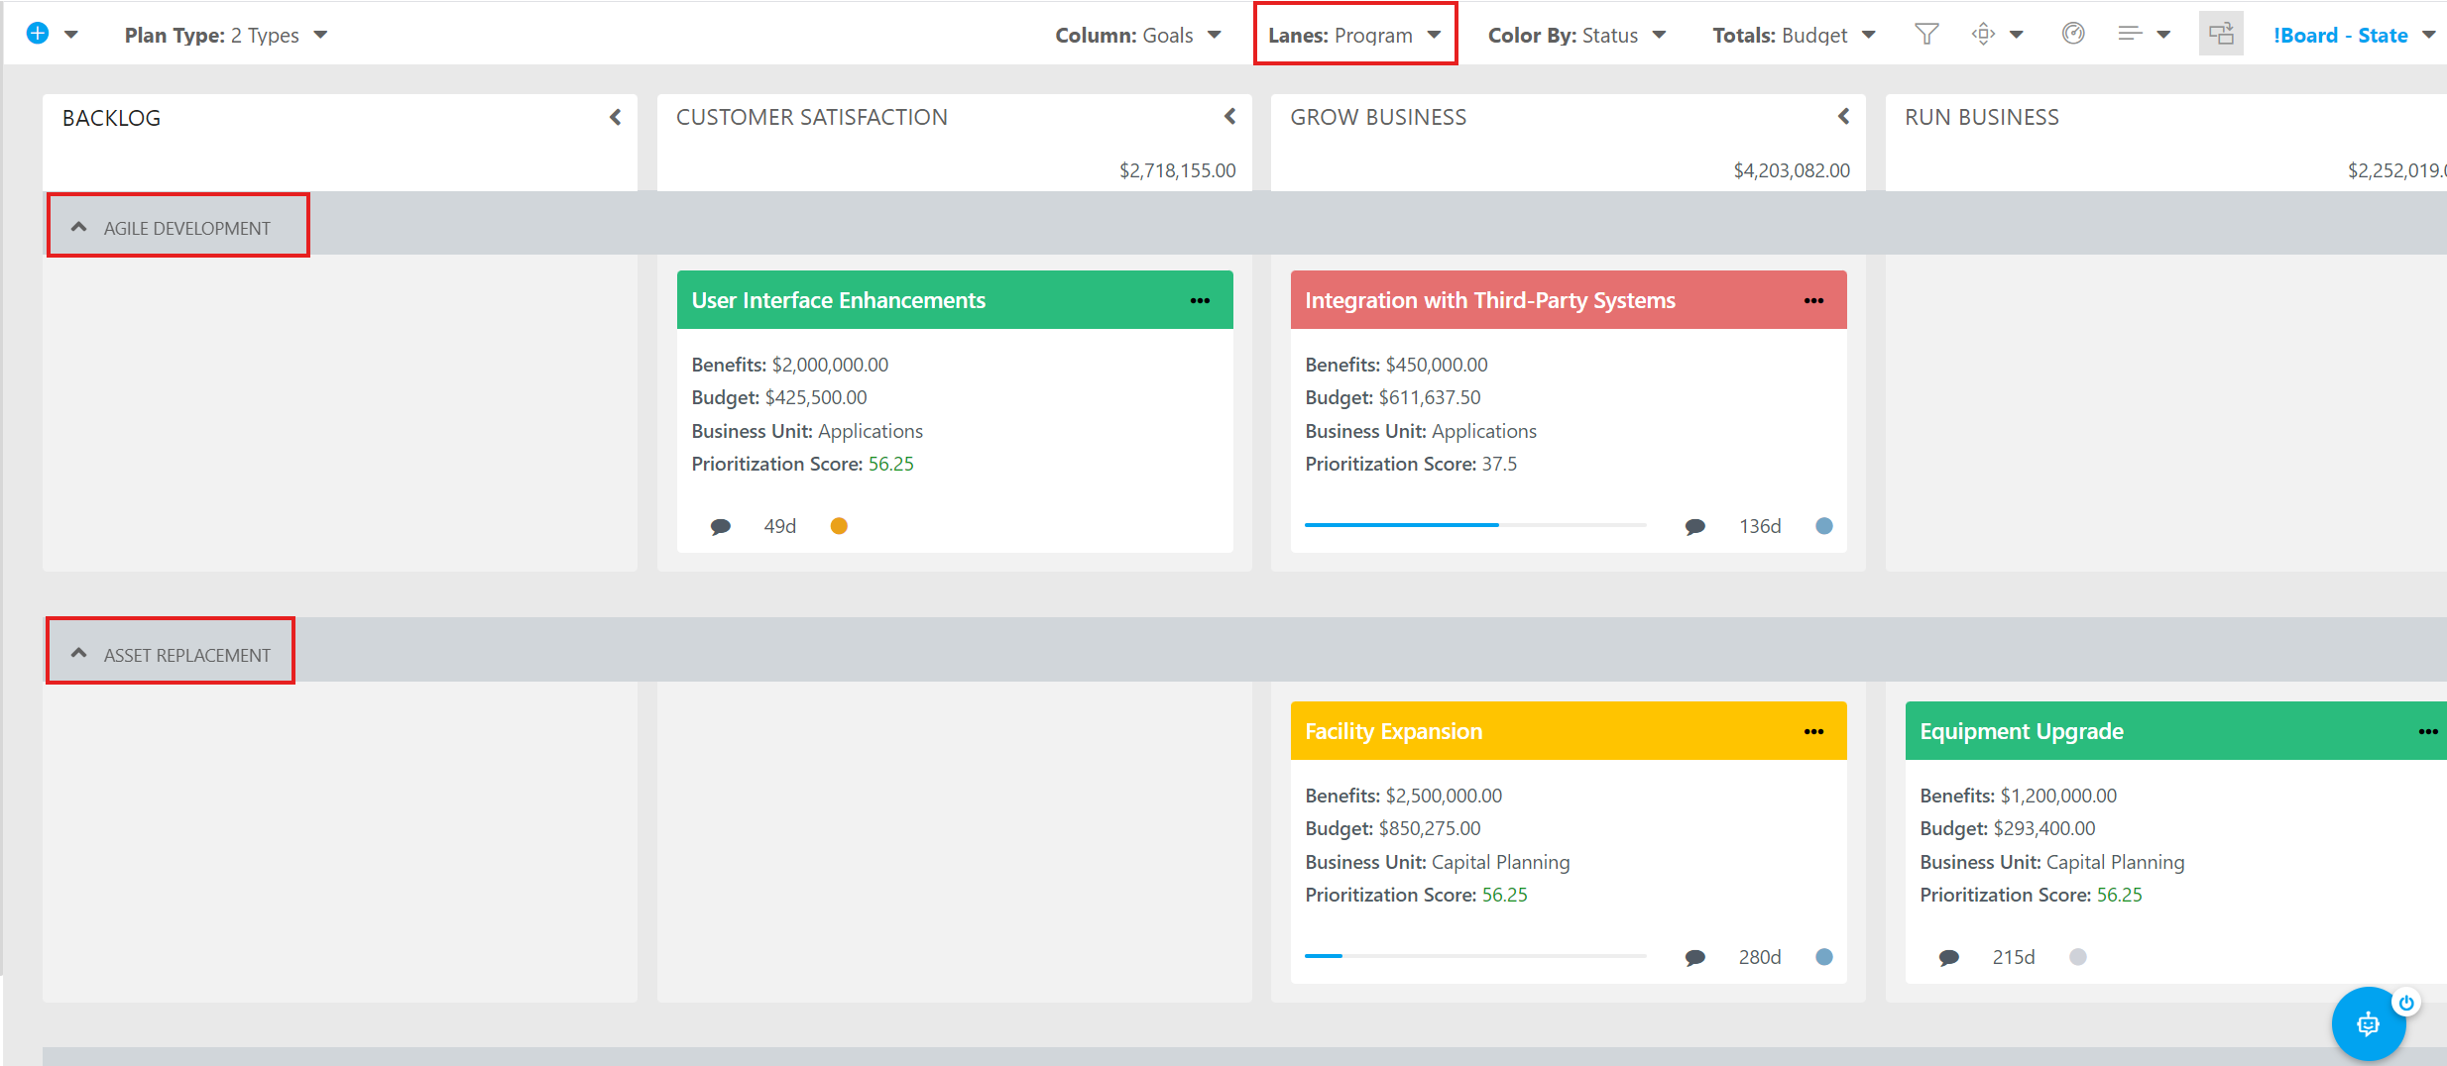Image resolution: width=2447 pixels, height=1066 pixels.
Task: Click comment icon on Equipment Upgrade card
Action: point(1948,957)
